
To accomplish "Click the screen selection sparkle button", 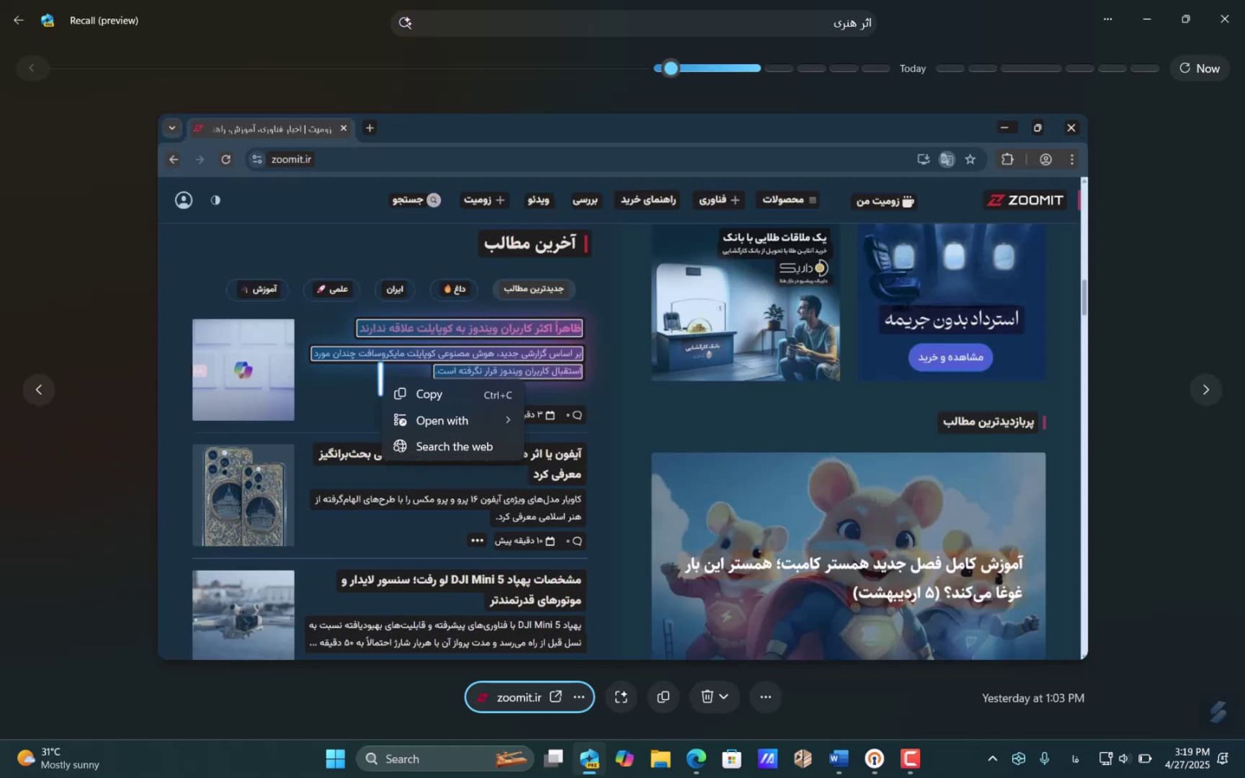I will click(621, 697).
